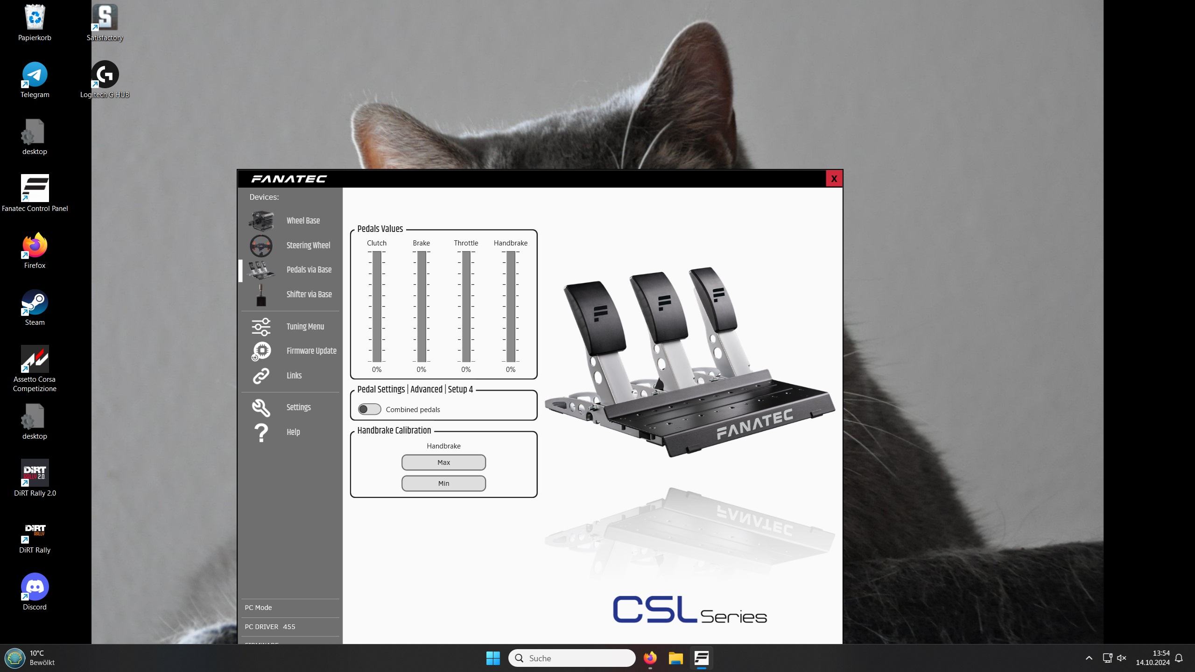Open Settings wrench icon

[261, 407]
